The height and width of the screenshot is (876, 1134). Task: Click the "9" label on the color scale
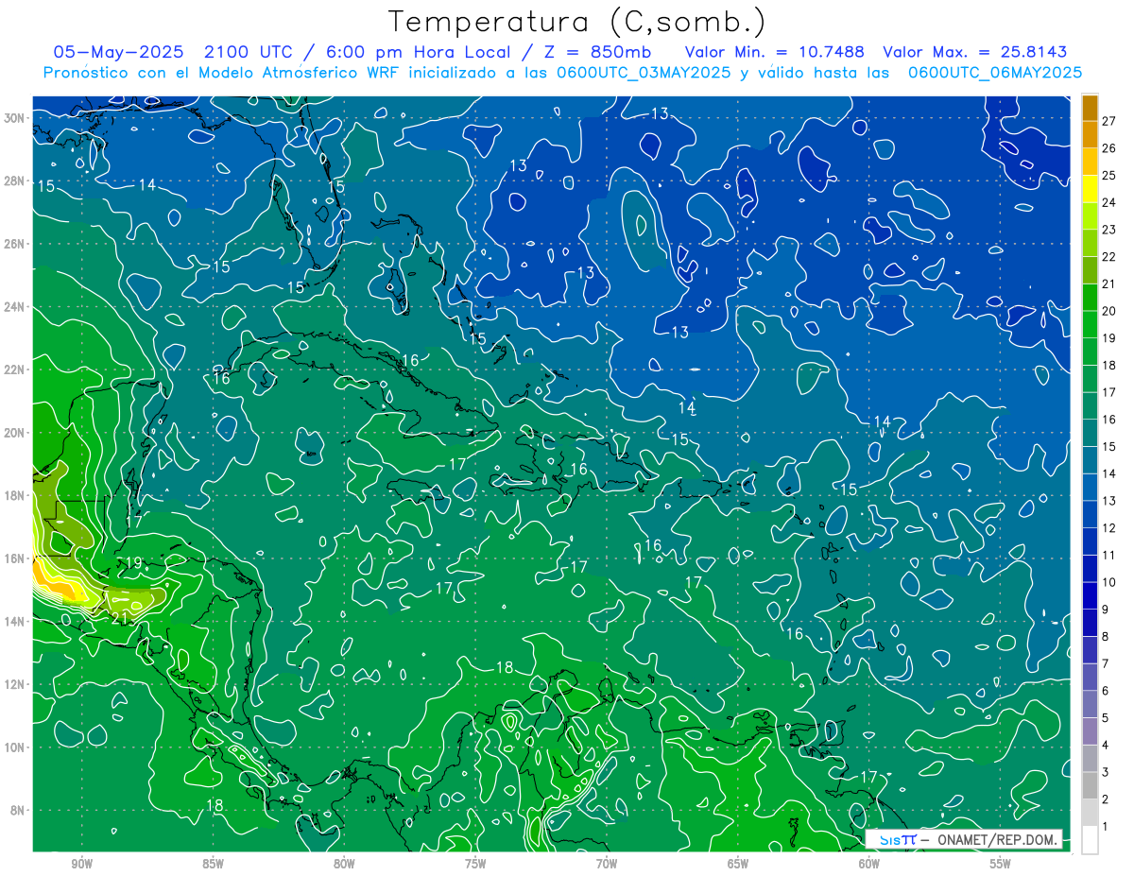click(x=1106, y=610)
